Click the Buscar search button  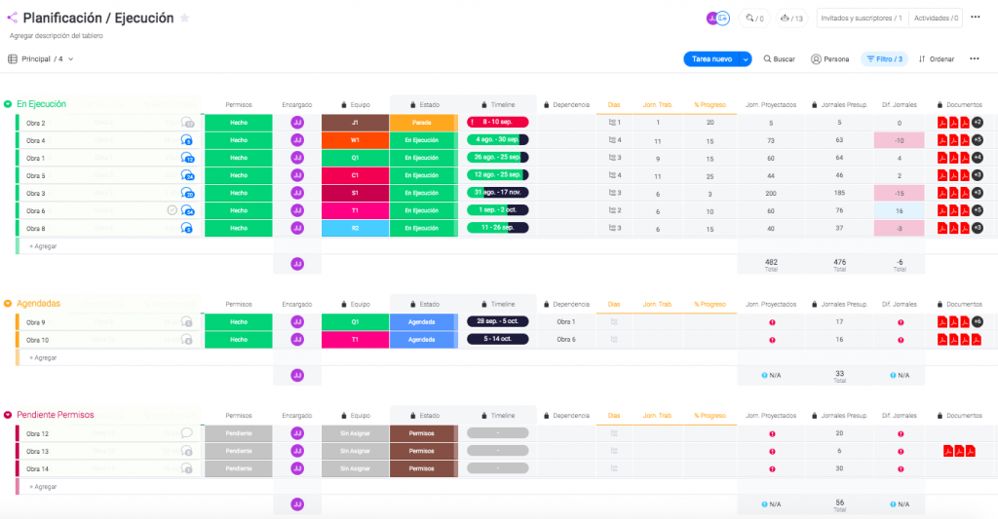tap(779, 59)
